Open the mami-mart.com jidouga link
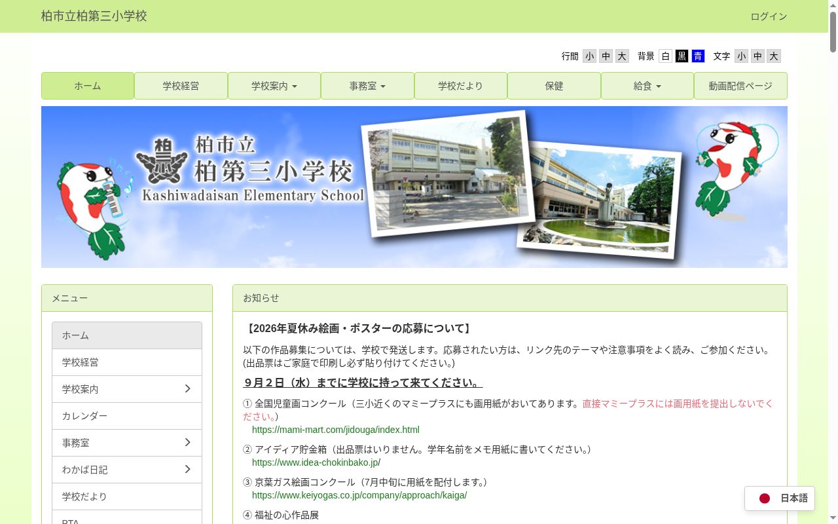This screenshot has width=838, height=524. tap(336, 430)
